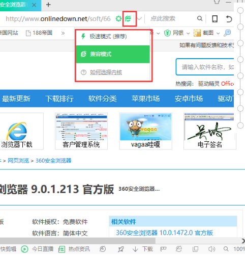Open 驱动精灵 hot search term
Screen dimensions: 245x255
209,84
